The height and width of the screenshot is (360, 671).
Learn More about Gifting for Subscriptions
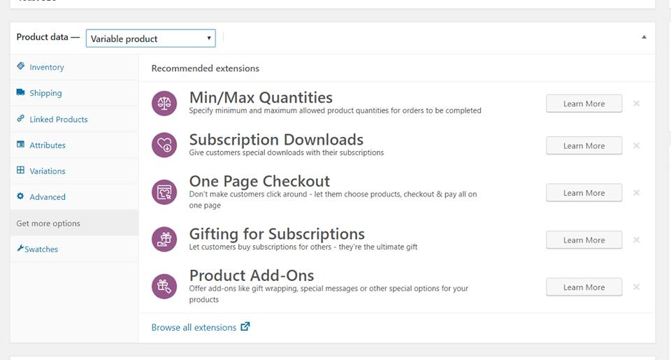(x=584, y=240)
